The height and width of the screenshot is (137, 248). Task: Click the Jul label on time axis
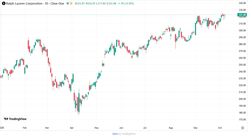(145, 128)
